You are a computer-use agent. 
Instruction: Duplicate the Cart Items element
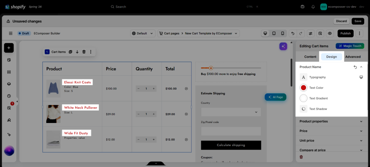coord(70,52)
